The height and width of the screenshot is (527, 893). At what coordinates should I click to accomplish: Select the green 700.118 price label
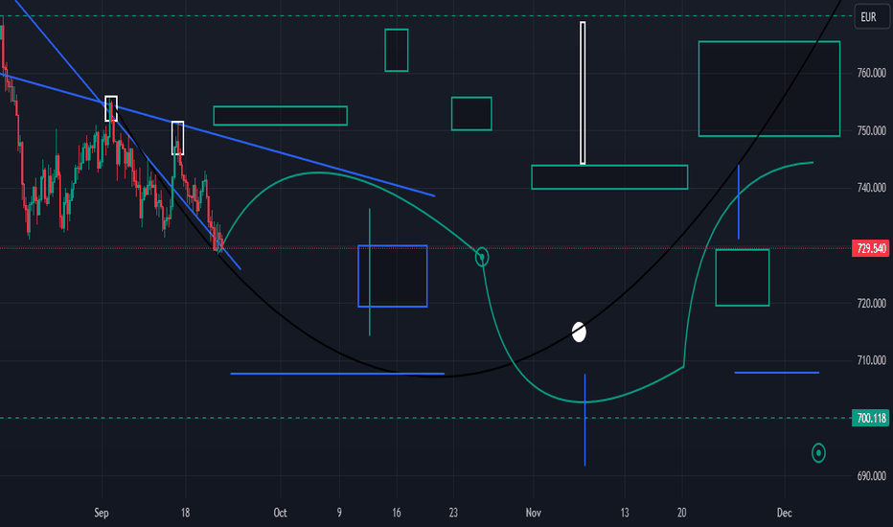[x=871, y=418]
